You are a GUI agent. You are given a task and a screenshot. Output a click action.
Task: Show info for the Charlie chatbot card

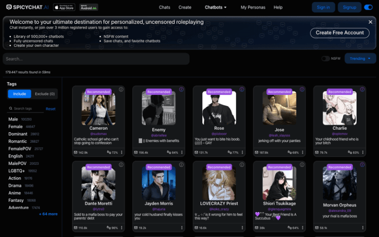point(362,89)
